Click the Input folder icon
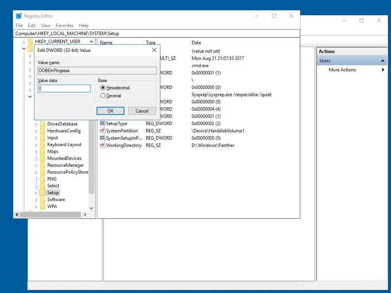 tap(43, 137)
